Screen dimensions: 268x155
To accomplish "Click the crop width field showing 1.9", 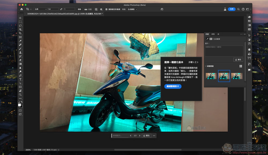I will [53, 9].
